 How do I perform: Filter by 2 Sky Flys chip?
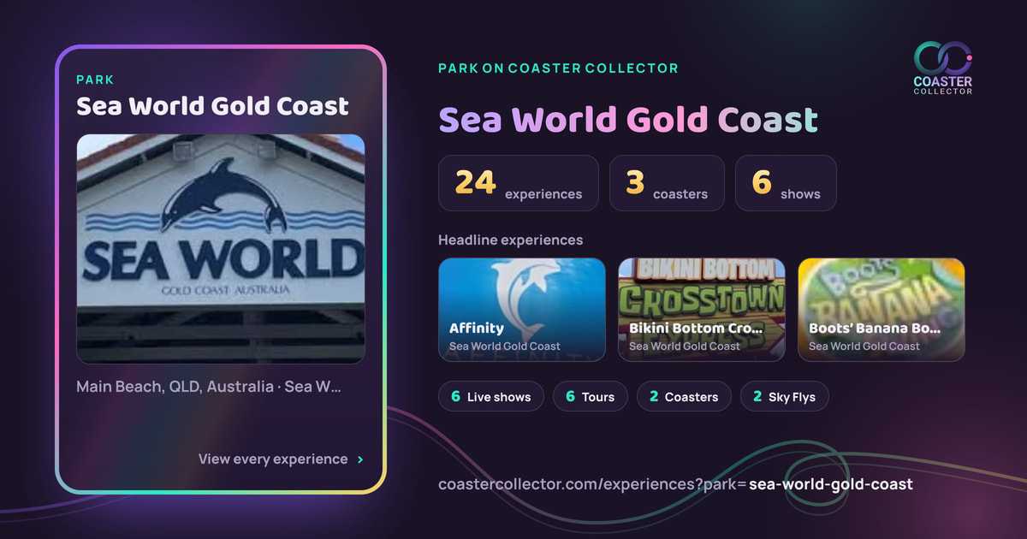784,396
